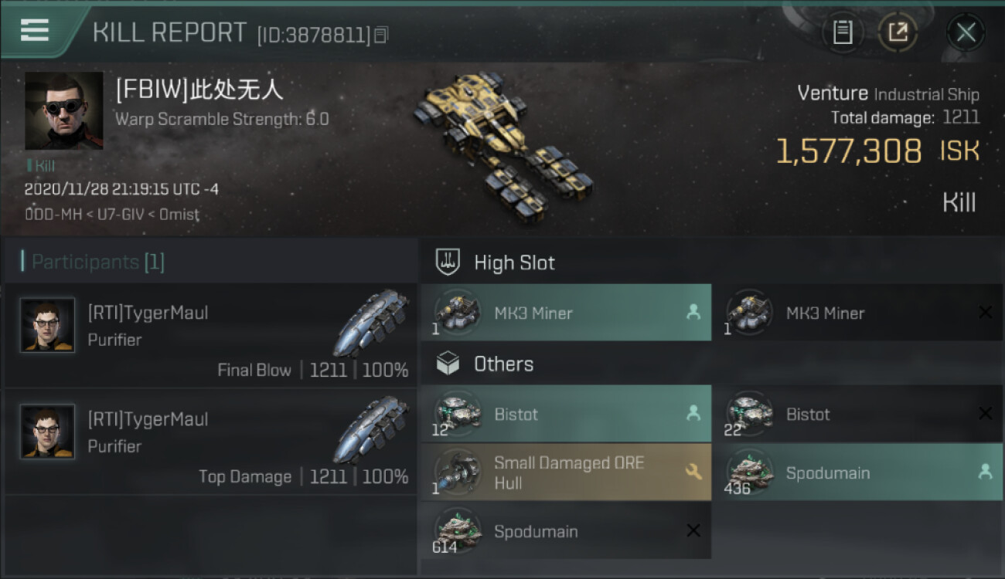Viewport: 1005px width, 579px height.
Task: Select the dropped MK3 Miner item
Action: pos(566,313)
